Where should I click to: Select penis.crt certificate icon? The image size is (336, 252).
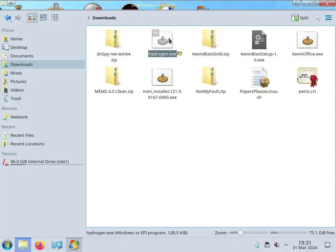coord(307,77)
